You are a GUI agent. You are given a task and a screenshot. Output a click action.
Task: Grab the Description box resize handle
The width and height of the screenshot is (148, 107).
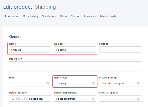[x=140, y=70]
